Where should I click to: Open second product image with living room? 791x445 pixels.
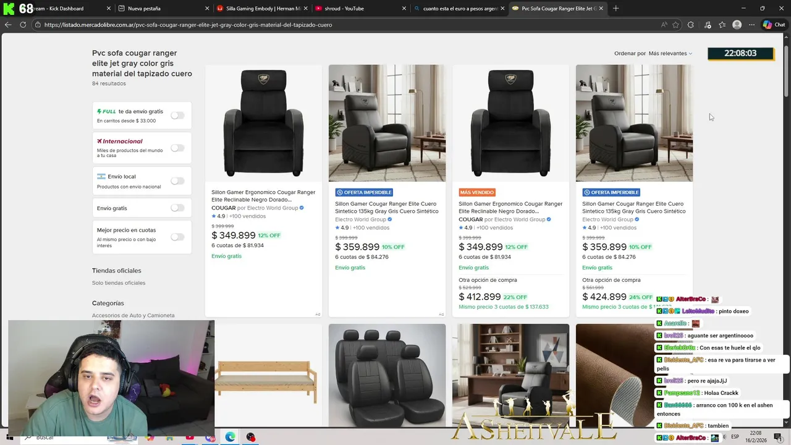pyautogui.click(x=387, y=123)
